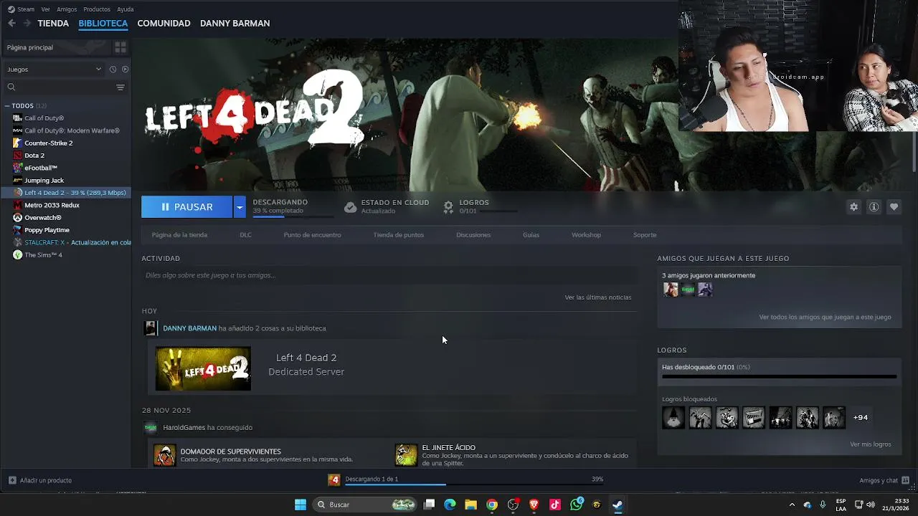
Task: Switch library to grid view icon
Action: 120,47
